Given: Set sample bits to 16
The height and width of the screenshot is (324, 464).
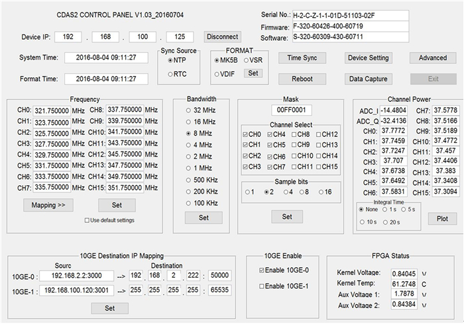Looking at the screenshot, I should click(320, 192).
